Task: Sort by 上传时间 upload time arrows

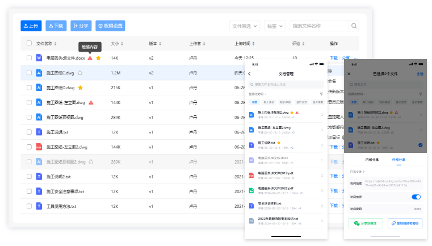Action: [x=254, y=44]
